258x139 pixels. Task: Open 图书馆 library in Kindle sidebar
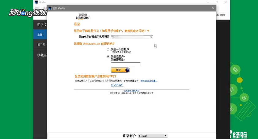tap(42, 25)
